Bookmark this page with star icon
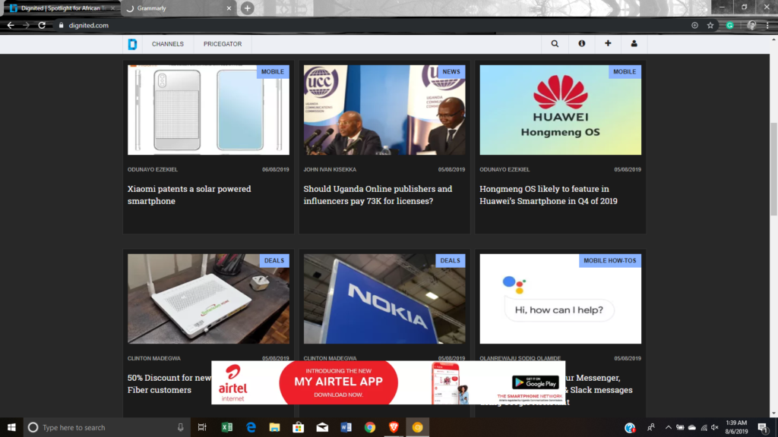778x437 pixels. 710,25
